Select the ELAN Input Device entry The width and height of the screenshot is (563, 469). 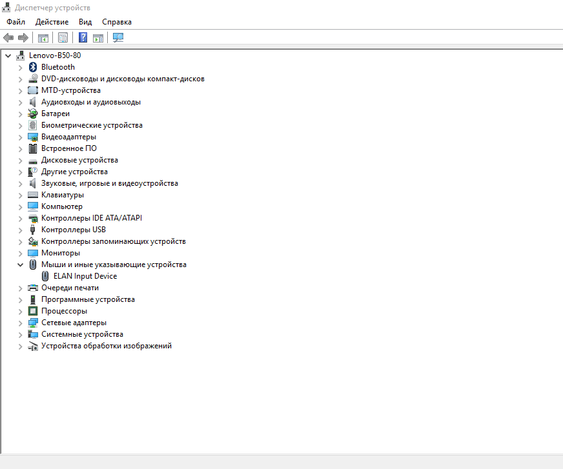85,276
